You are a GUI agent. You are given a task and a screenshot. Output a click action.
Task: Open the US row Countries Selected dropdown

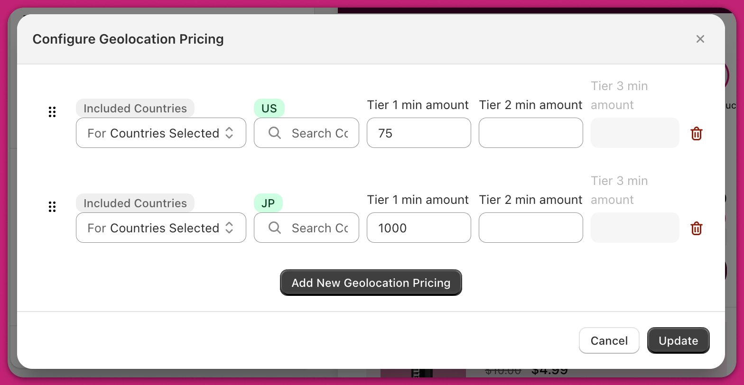click(161, 133)
